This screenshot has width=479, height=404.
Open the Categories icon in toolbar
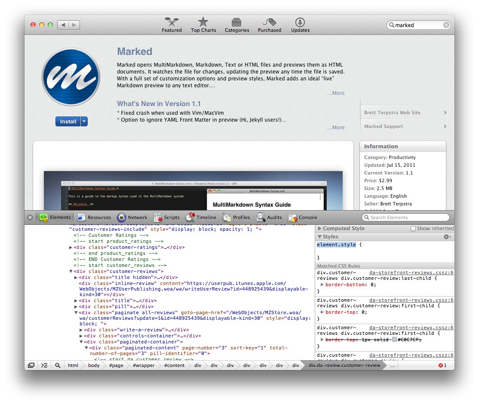236,22
